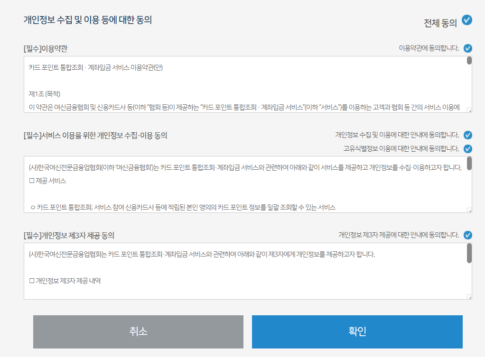Image resolution: width=485 pixels, height=357 pixels.
Task: Click resize grip of 제3자 제공 text box
Action: tap(469, 297)
